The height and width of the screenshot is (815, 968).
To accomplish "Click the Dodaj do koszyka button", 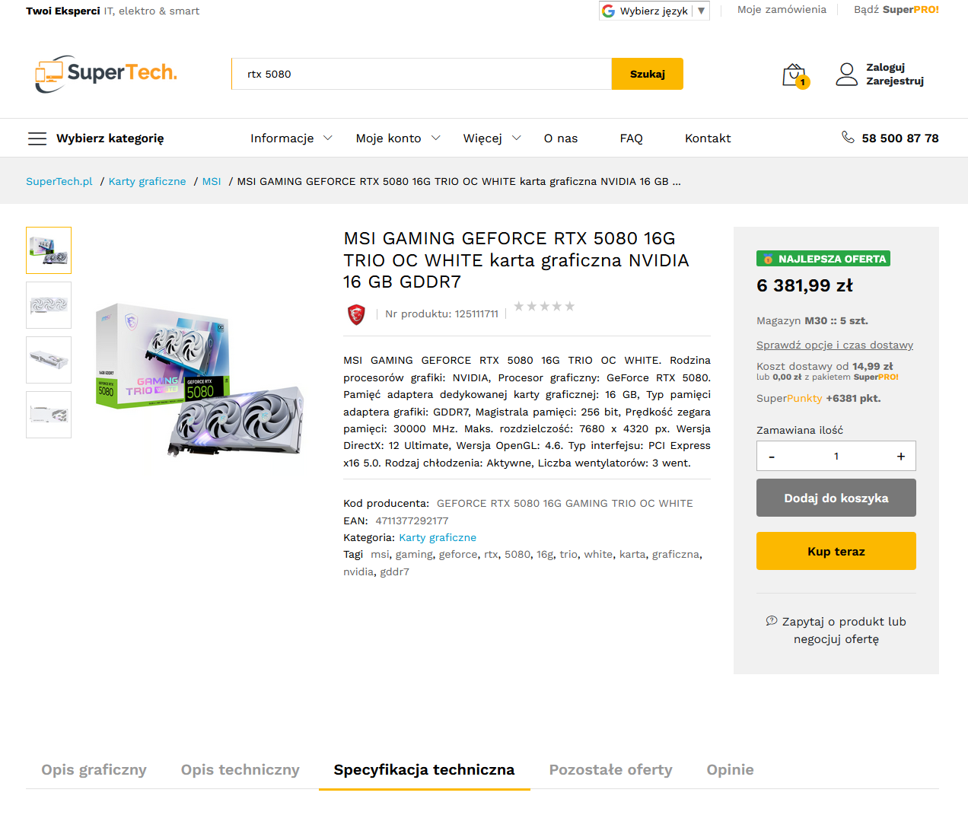I will (x=836, y=498).
